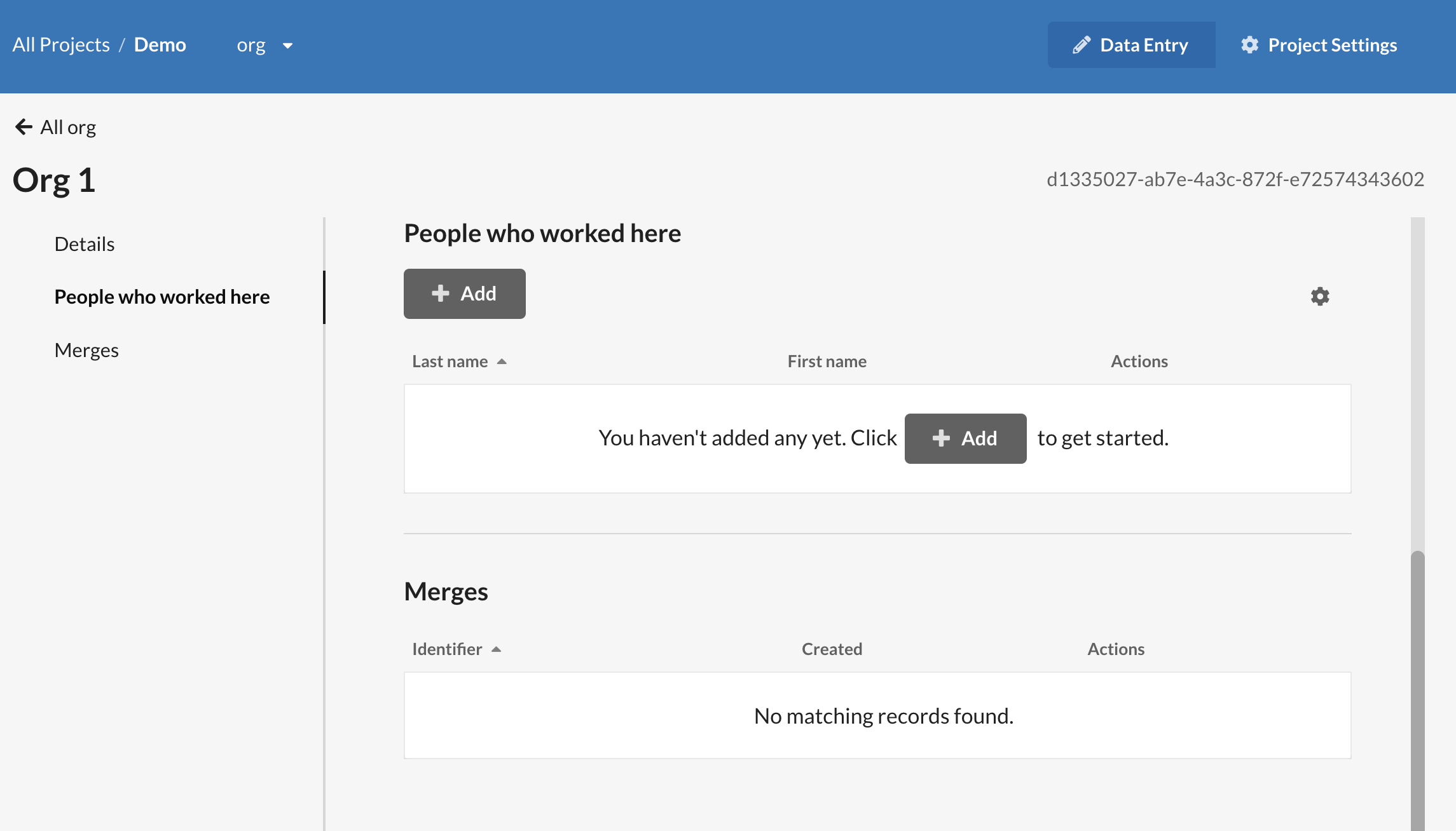The height and width of the screenshot is (831, 1456).
Task: Click the back arrow beside All org
Action: pyautogui.click(x=24, y=127)
